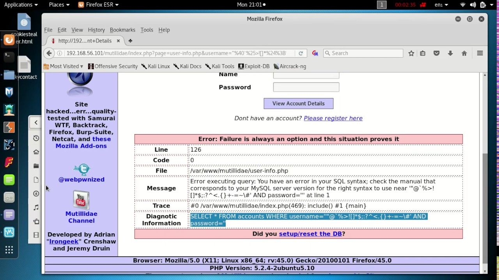Screen dimensions: 499x280
Task: Open View menu
Action: click(77, 30)
